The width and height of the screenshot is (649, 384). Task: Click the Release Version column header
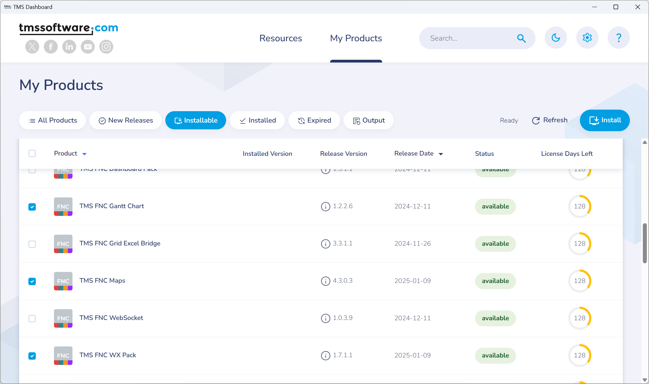coord(344,154)
